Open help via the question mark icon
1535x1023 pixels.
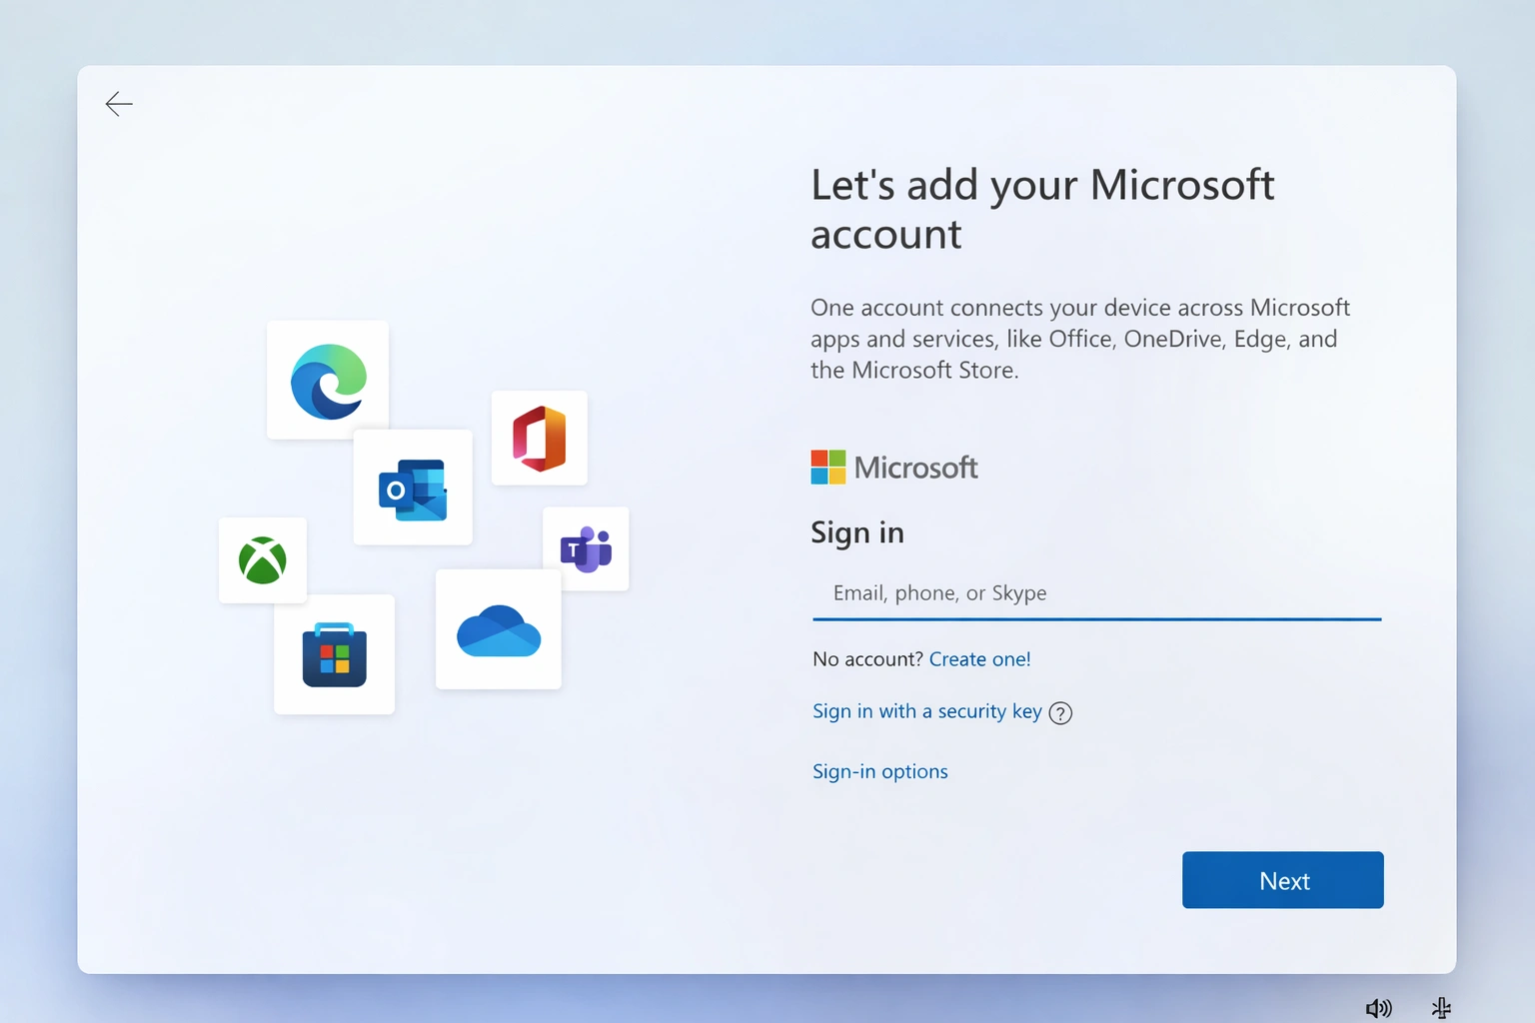click(1061, 712)
